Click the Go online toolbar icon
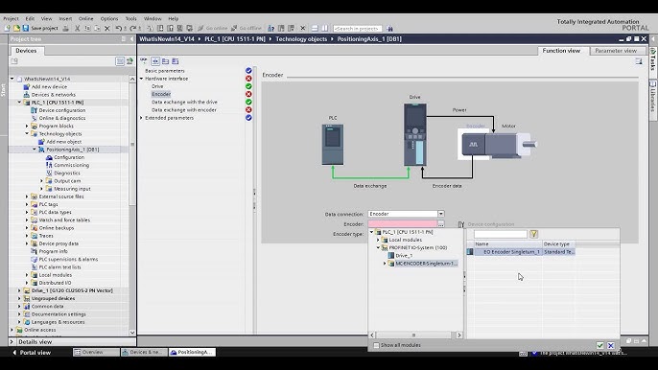Viewport: 658px width, 370px height. (x=200, y=28)
